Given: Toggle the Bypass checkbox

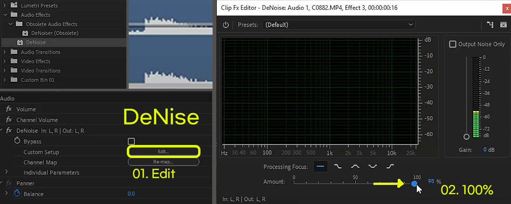Looking at the screenshot, I should pyautogui.click(x=131, y=141).
